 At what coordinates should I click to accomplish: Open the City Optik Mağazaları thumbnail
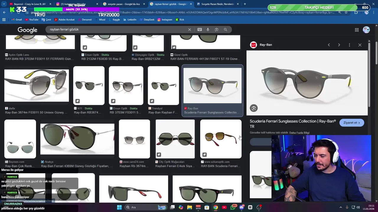[x=175, y=139]
